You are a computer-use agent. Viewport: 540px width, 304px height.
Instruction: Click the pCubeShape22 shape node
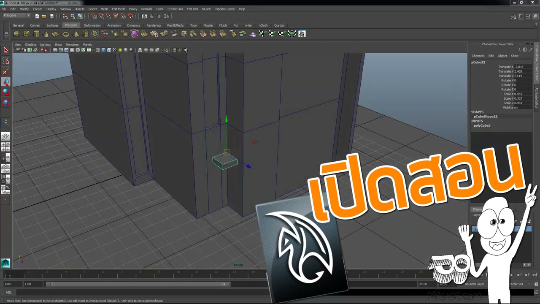486,117
